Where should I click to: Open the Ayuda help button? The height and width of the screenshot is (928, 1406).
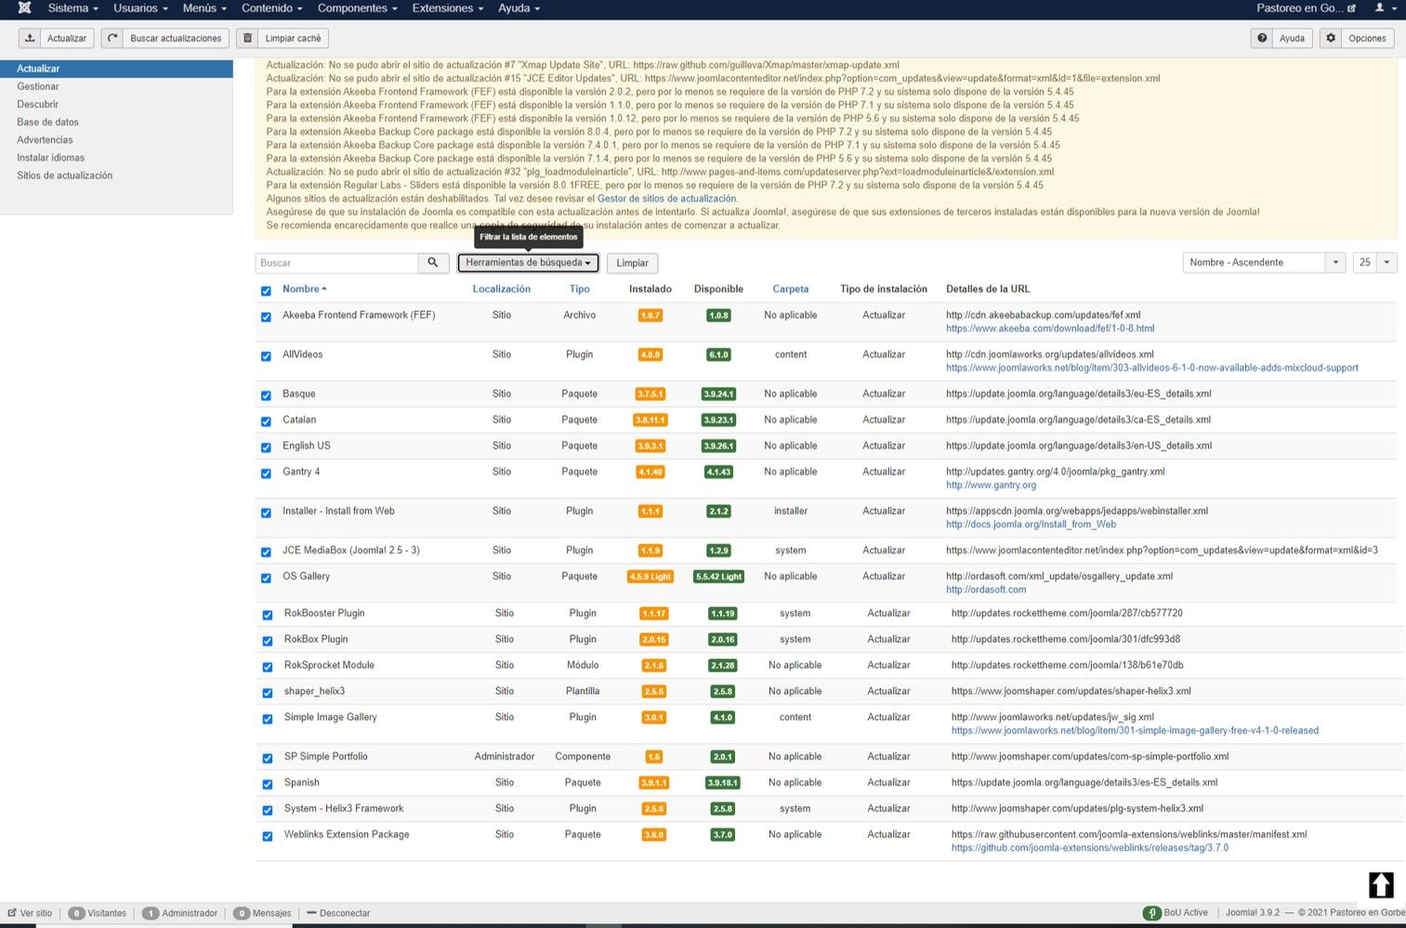1281,38
